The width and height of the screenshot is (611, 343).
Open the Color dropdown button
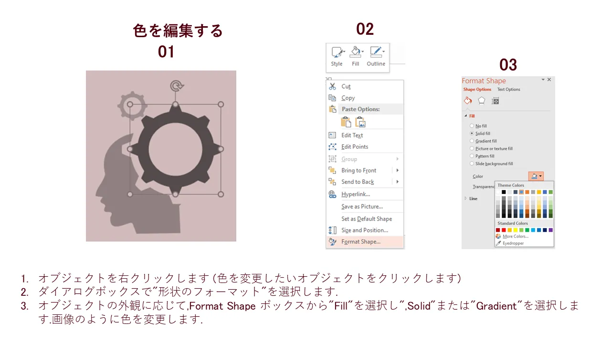click(x=536, y=176)
